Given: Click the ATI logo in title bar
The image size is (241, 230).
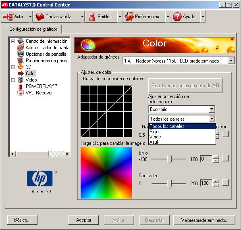Looking at the screenshot, I should tap(4, 5).
